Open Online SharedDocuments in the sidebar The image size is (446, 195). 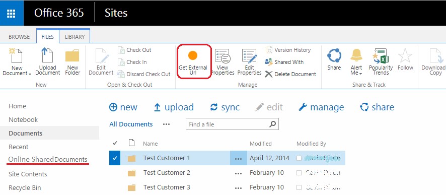[48, 159]
